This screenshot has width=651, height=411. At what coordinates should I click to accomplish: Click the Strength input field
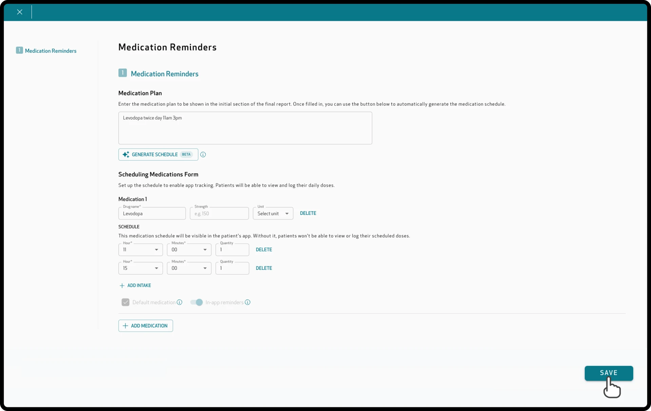(x=219, y=214)
